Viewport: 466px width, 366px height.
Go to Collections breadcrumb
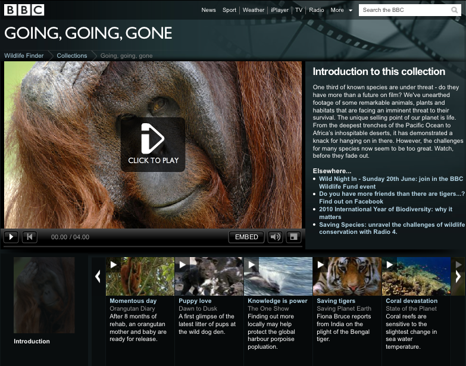coord(72,55)
